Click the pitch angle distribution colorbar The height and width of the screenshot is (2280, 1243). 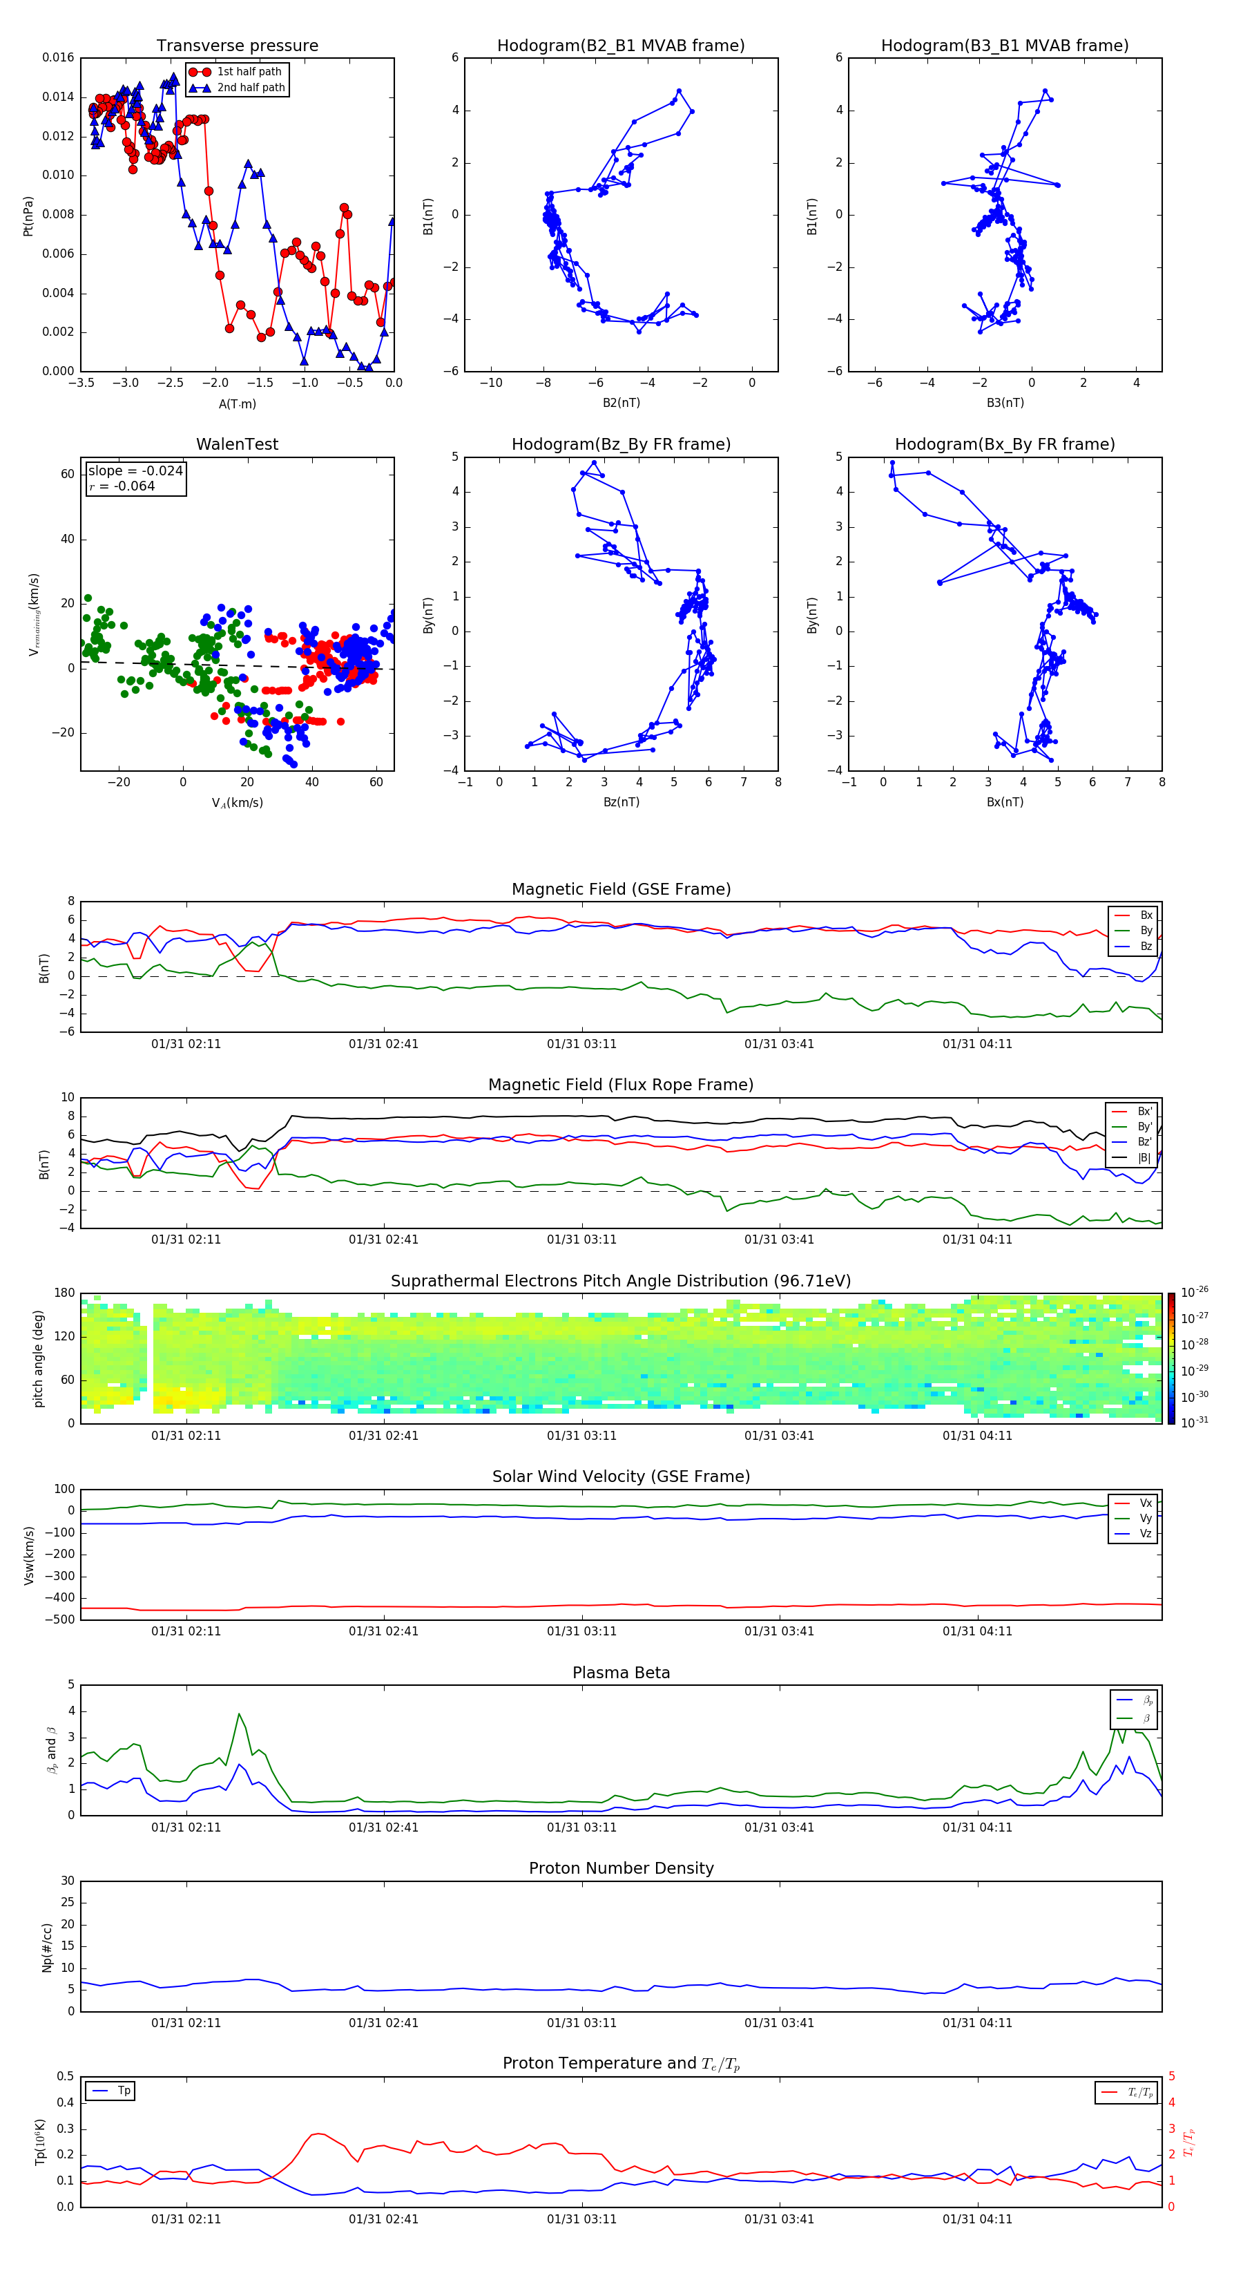(x=1170, y=1358)
